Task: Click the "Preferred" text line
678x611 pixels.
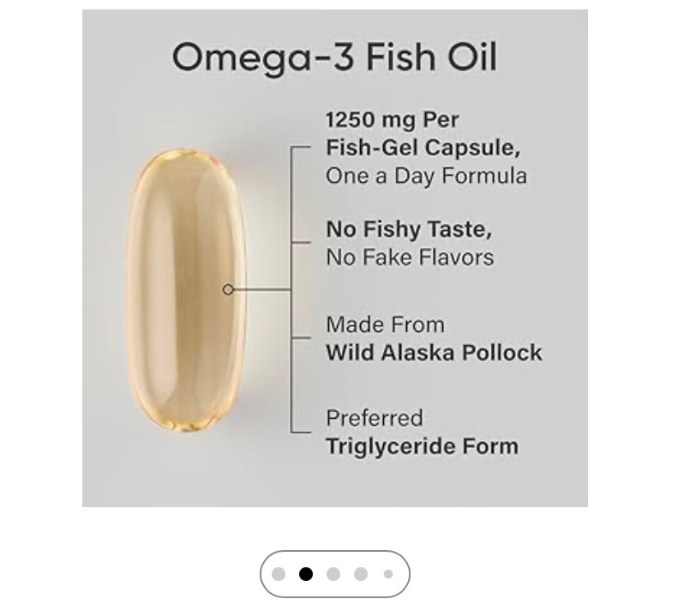Action: point(374,418)
